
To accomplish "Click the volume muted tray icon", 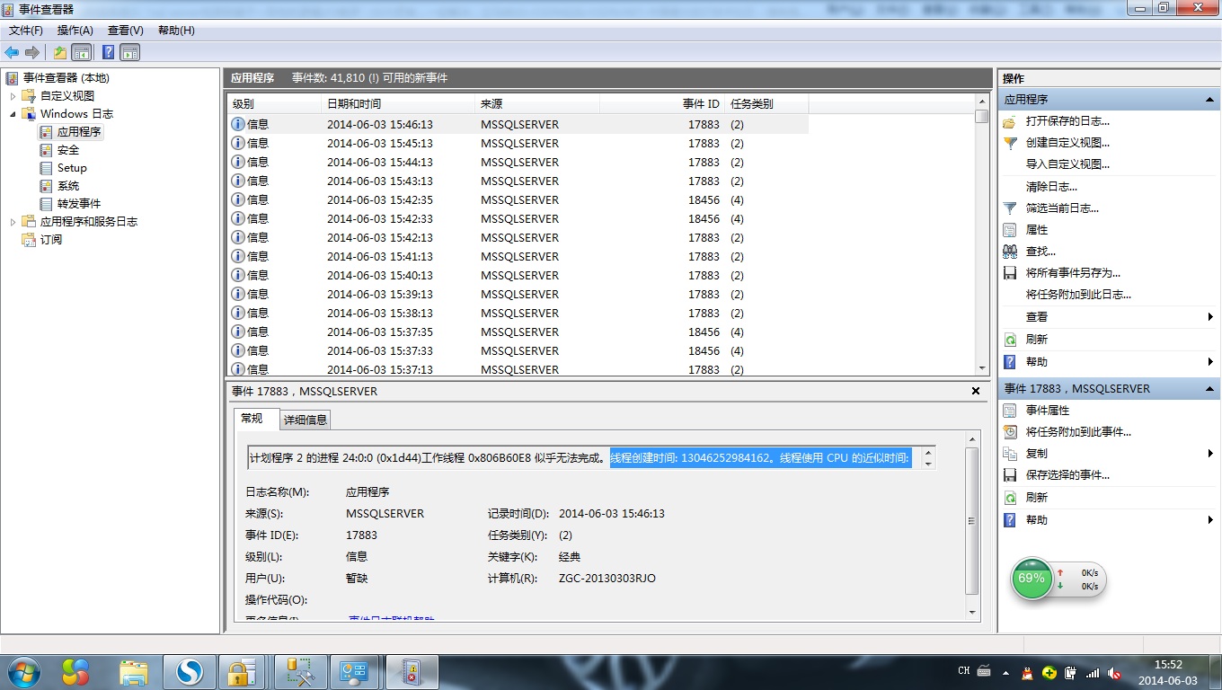I will click(x=1115, y=672).
